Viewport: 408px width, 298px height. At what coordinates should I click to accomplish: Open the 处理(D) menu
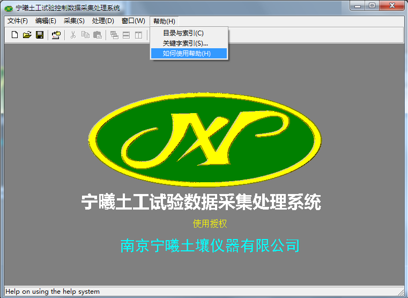click(x=103, y=21)
